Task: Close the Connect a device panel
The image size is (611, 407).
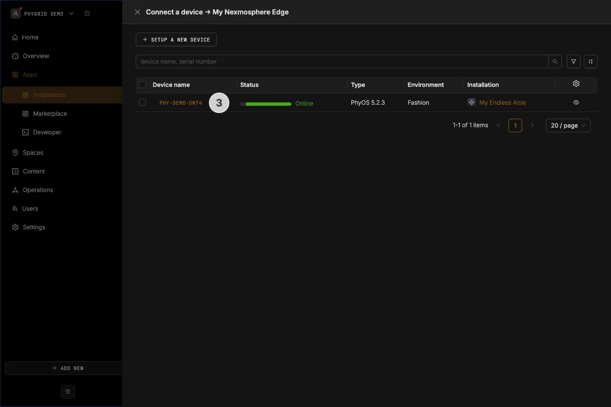Action: 137,12
